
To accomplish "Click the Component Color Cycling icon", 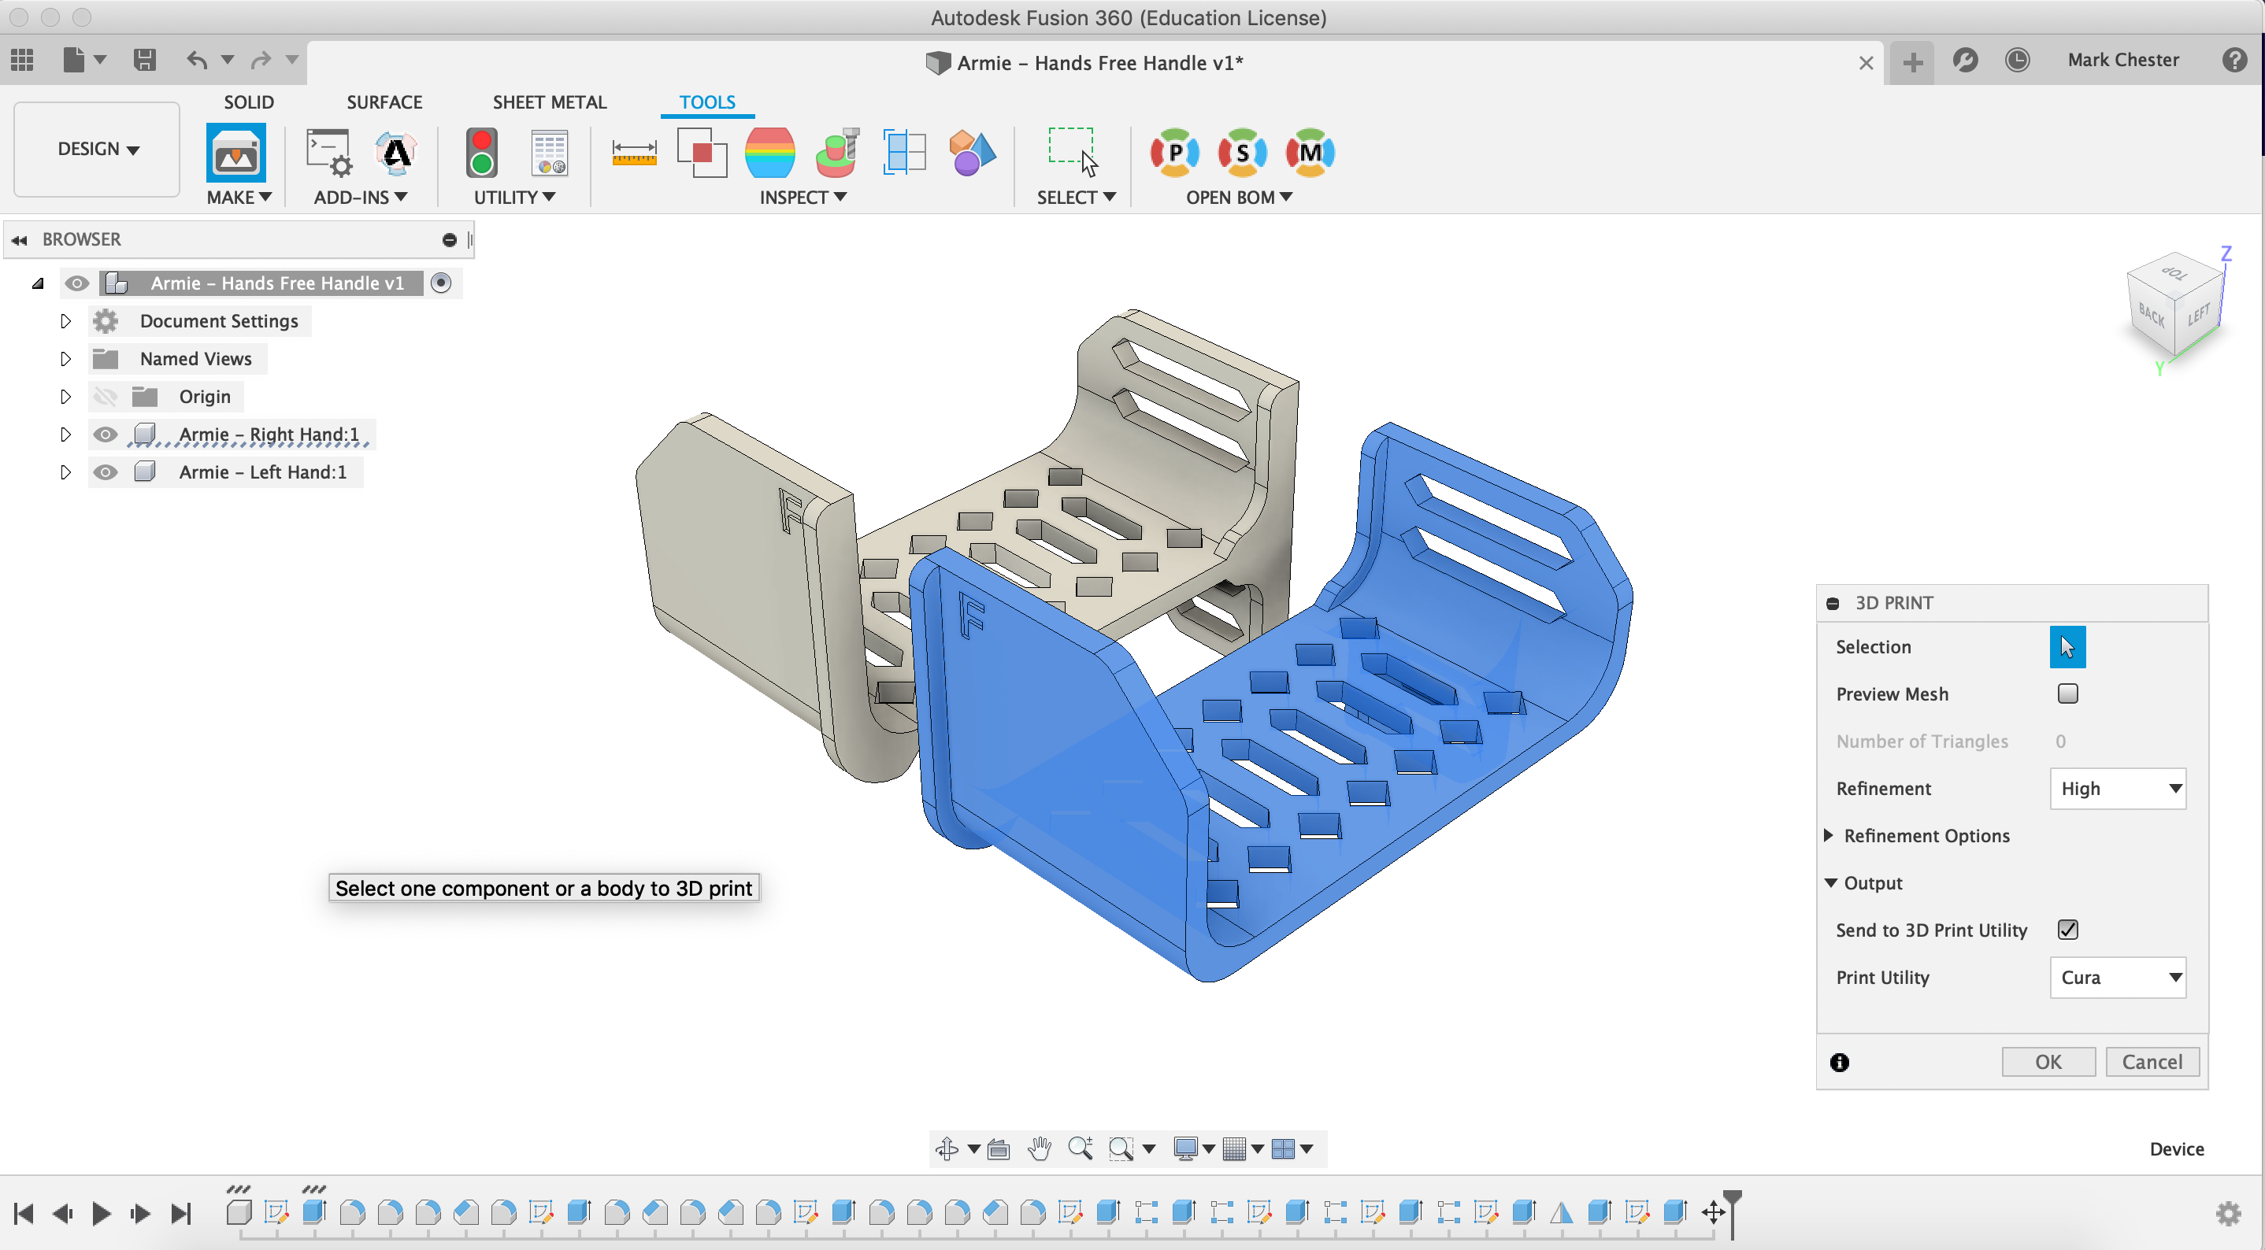I will click(x=972, y=153).
